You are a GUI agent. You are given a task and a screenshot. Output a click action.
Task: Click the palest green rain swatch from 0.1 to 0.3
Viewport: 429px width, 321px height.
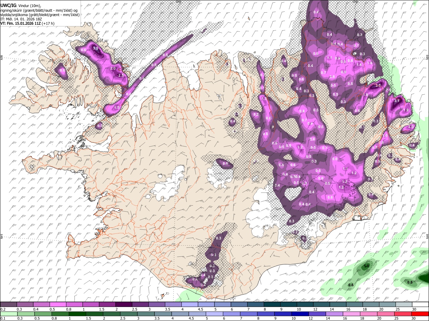click(8, 314)
